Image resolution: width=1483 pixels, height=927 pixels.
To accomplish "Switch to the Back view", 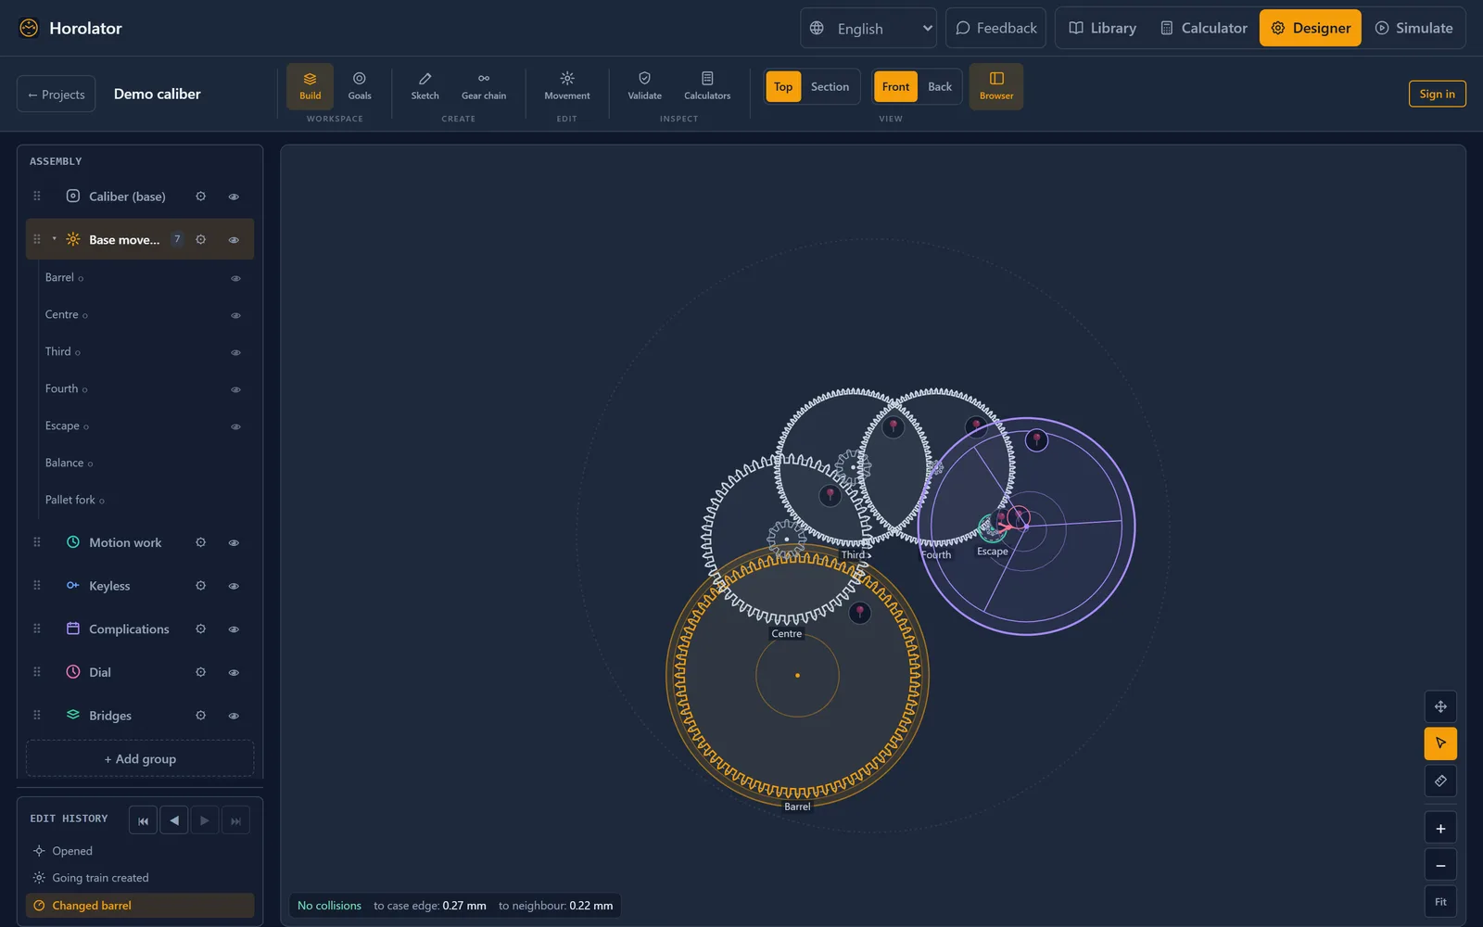I will pos(940,87).
